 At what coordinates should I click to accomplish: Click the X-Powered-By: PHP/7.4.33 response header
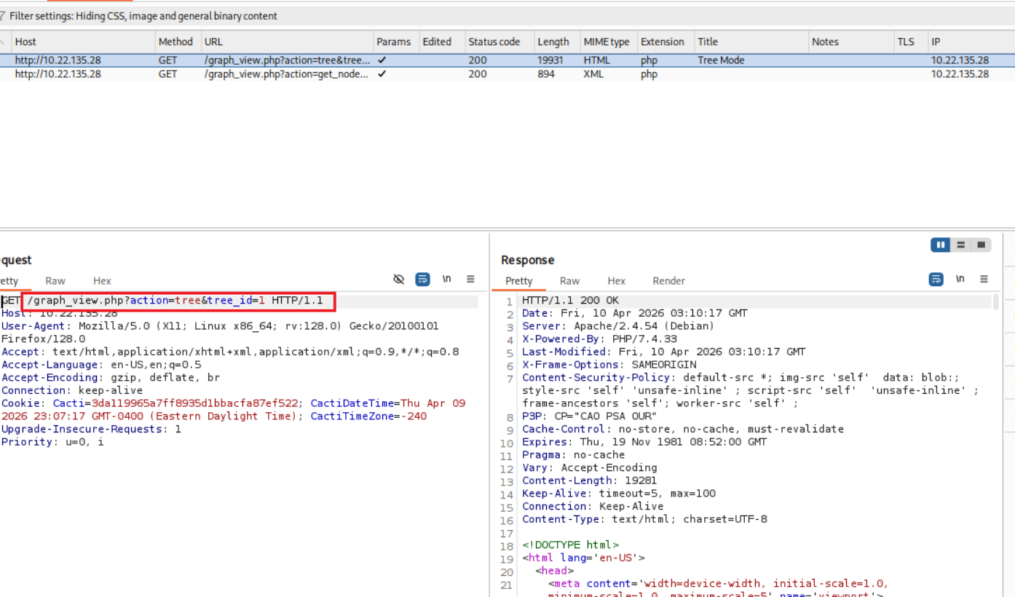599,339
